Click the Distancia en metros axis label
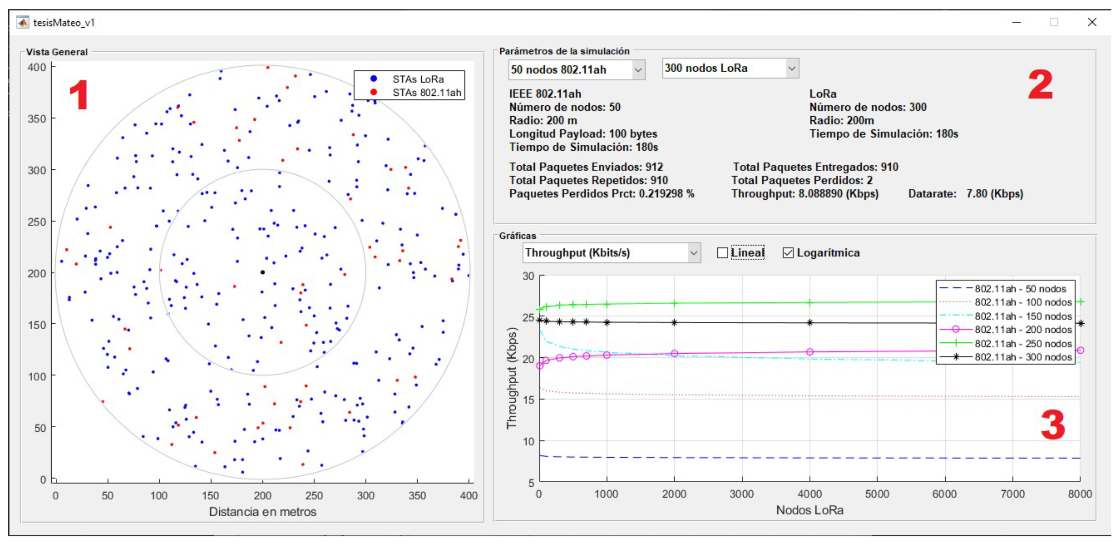Image resolution: width=1120 pixels, height=548 pixels. point(263,511)
